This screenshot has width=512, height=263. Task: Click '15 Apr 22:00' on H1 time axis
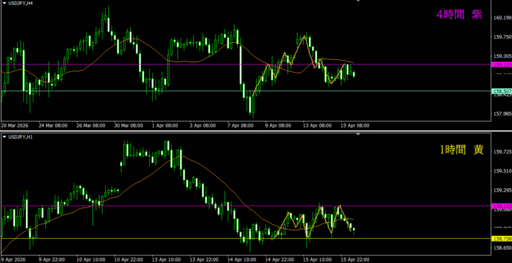354,260
